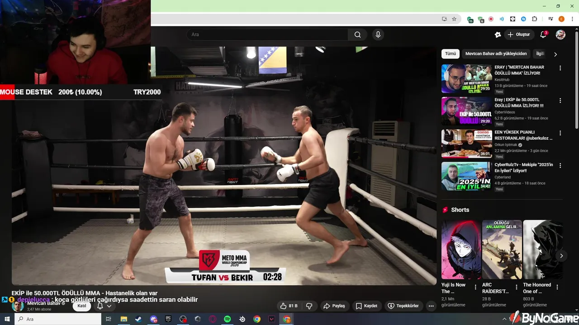Open the Yuji Is Now short thumbnail
This screenshot has width=579, height=325.
click(x=461, y=250)
